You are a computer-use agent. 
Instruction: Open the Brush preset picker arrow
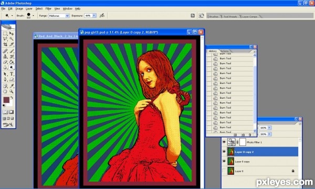(x=34, y=15)
